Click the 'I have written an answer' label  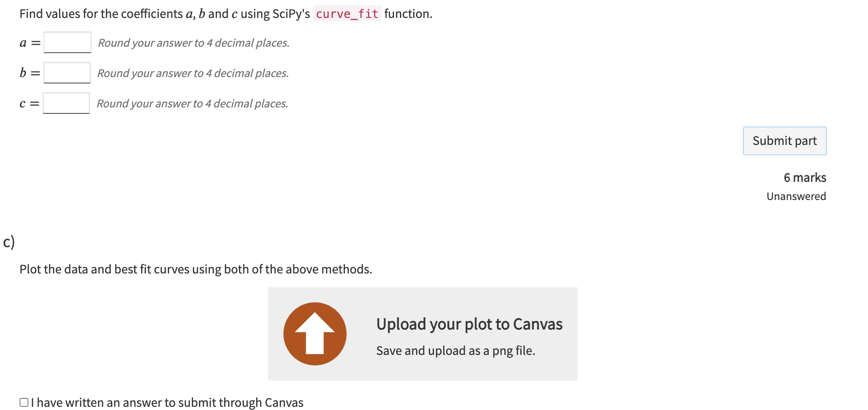point(167,402)
